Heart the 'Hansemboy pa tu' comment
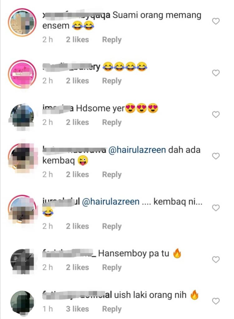The height and width of the screenshot is (319, 234). (x=216, y=259)
